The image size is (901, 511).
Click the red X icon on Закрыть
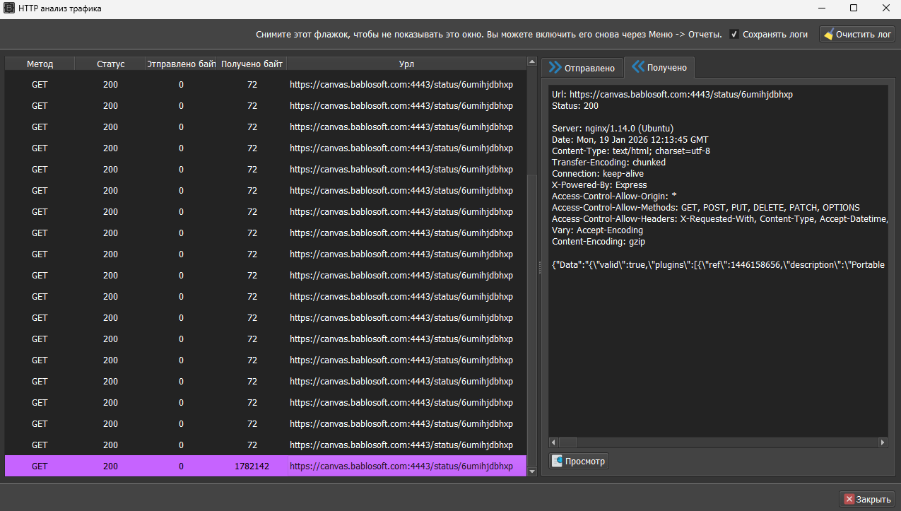[x=849, y=499]
